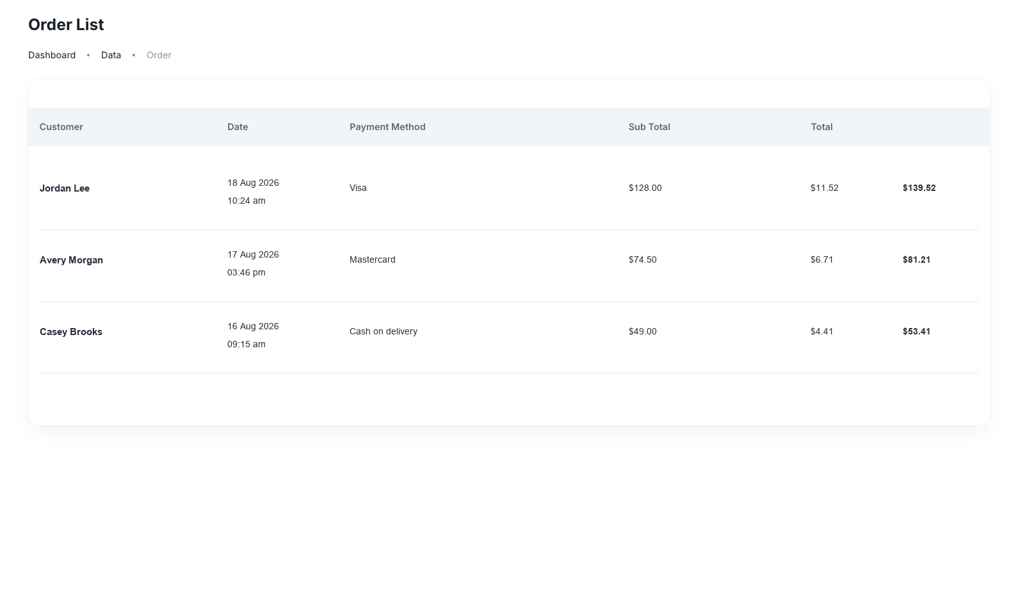
Task: Click the date 16 Aug 2026
Action: click(x=253, y=326)
